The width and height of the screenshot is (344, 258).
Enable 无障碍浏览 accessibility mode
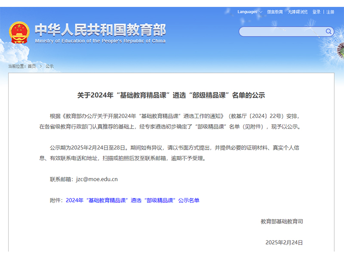(x=298, y=12)
